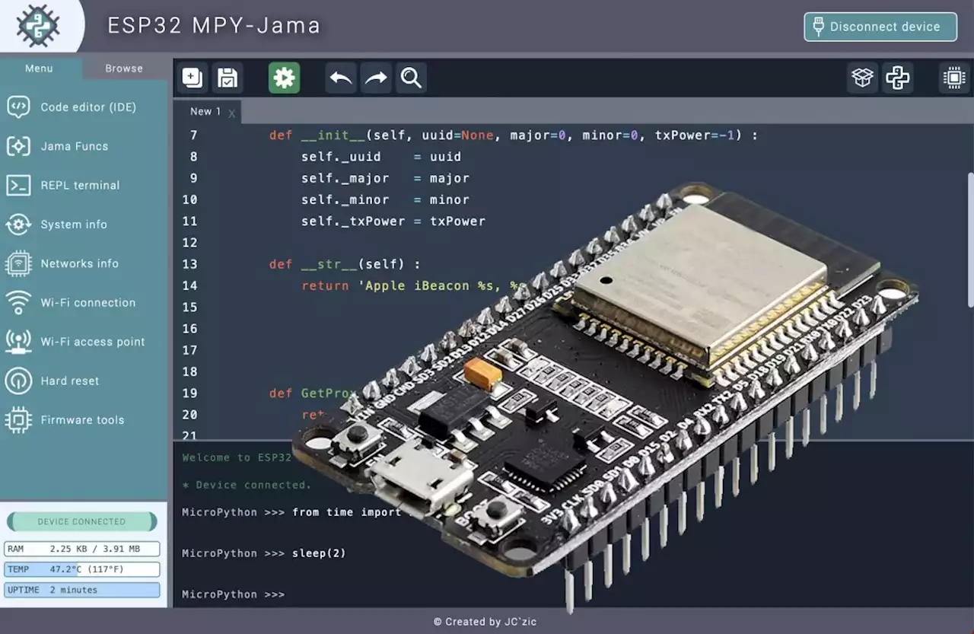974x634 pixels.
Task: Click the REPL terminal prompt icon
Action: tap(18, 185)
